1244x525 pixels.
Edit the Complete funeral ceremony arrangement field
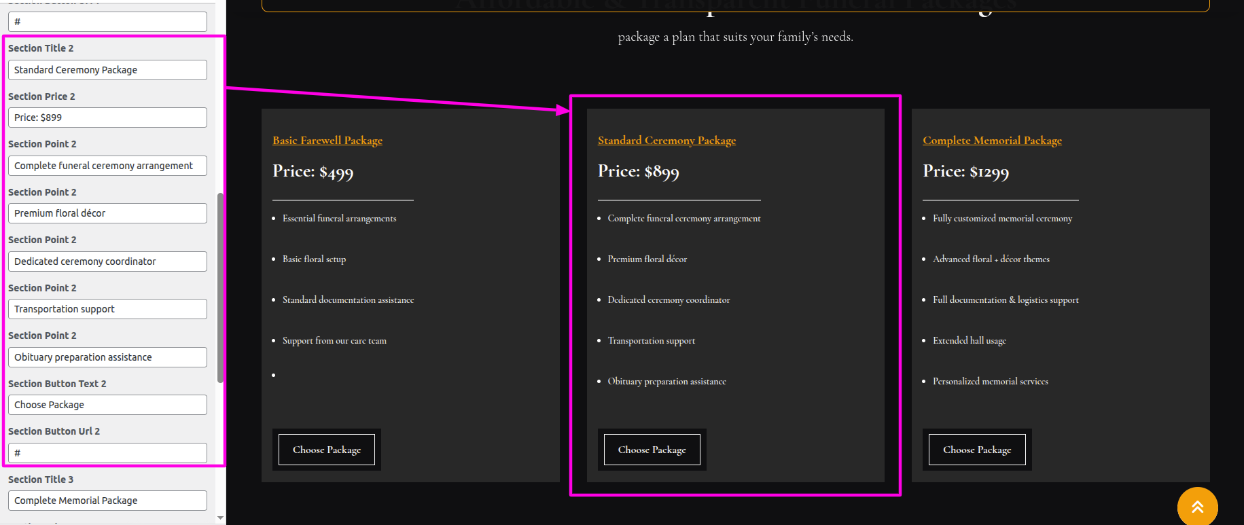[x=107, y=166]
